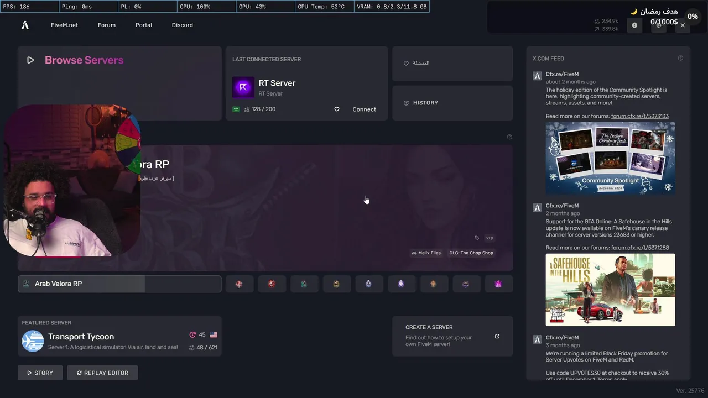
Task: Open the Community Spotlight feed image
Action: [610, 158]
